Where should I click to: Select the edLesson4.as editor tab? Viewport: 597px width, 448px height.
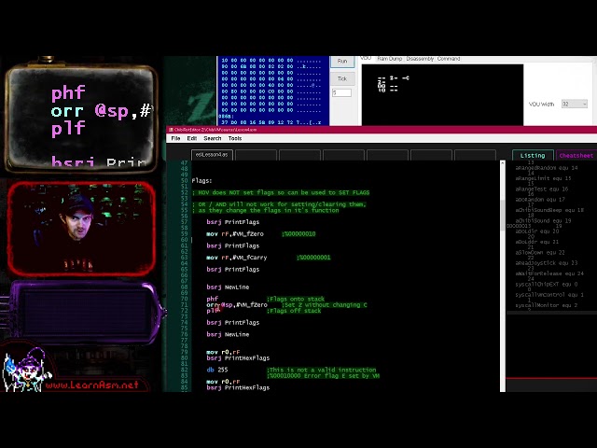coord(212,155)
